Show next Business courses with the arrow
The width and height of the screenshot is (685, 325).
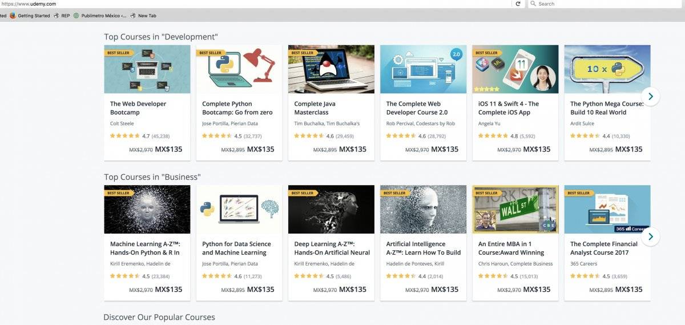click(651, 236)
